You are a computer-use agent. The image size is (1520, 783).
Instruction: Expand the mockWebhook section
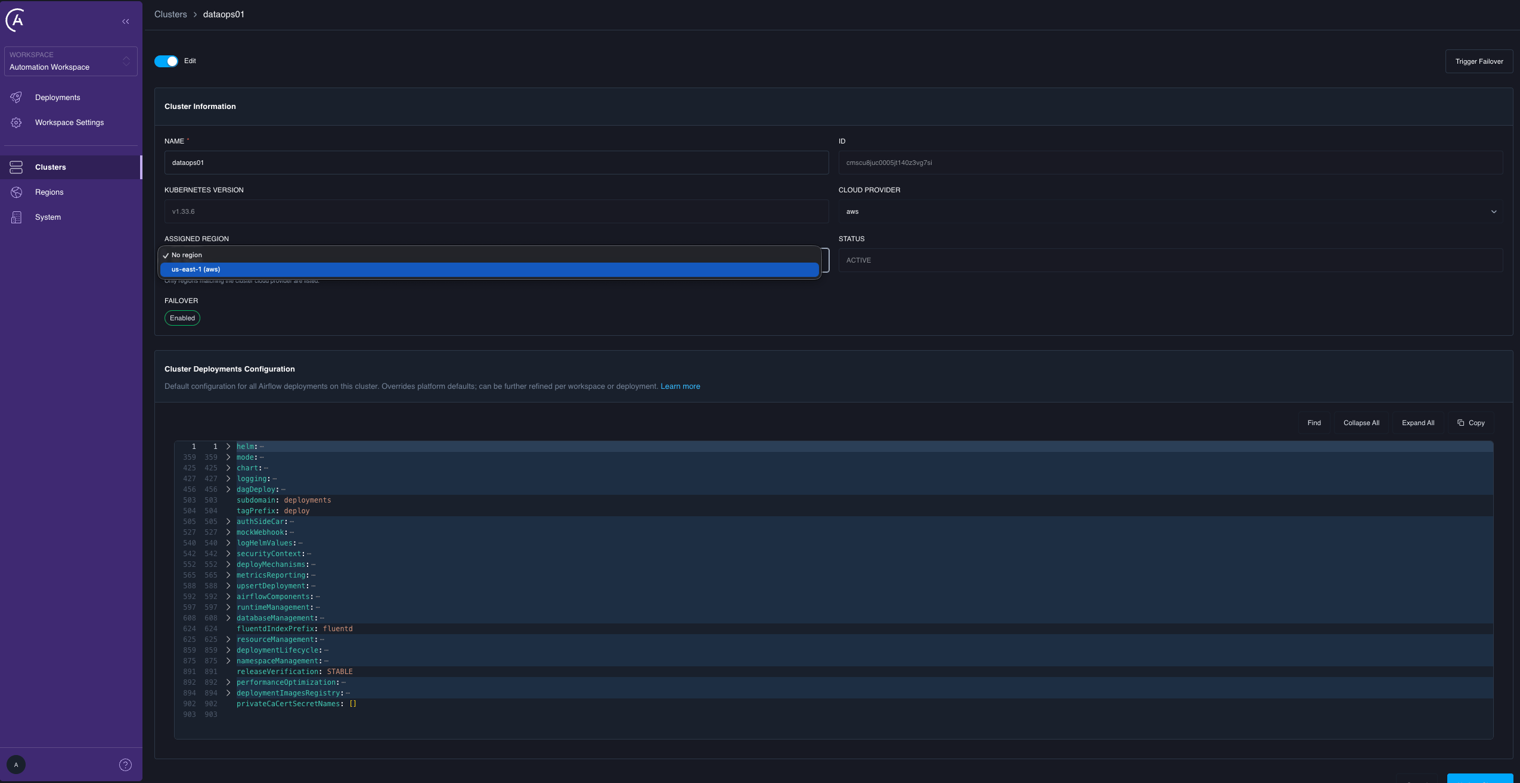[228, 532]
